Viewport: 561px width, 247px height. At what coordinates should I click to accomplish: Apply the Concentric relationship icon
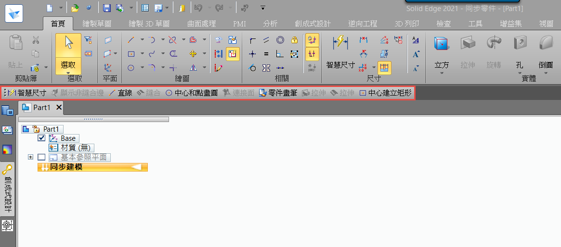pos(280,40)
